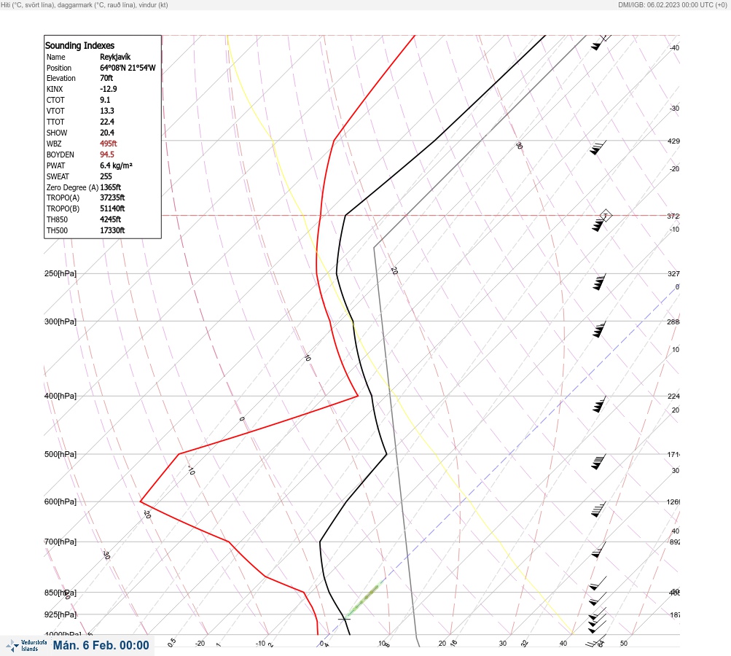Click the '400[hPa]' pressure label
Image resolution: width=731 pixels, height=656 pixels.
pyautogui.click(x=60, y=396)
